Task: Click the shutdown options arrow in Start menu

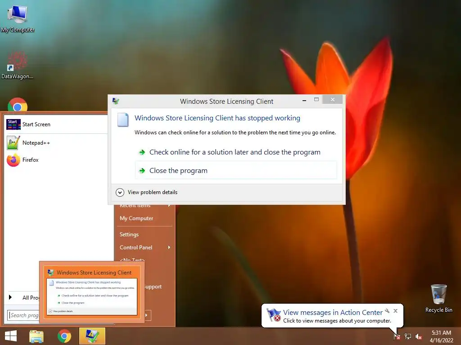Action: [x=147, y=315]
